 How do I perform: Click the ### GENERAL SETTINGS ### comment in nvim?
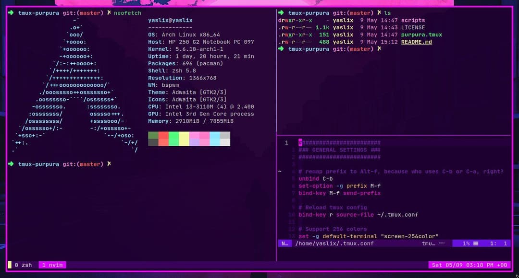pos(340,150)
